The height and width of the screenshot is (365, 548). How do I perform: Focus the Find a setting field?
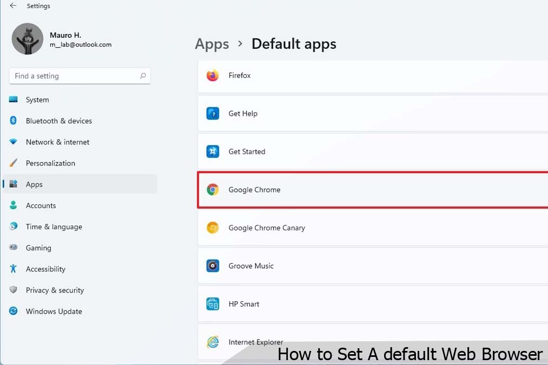click(80, 76)
